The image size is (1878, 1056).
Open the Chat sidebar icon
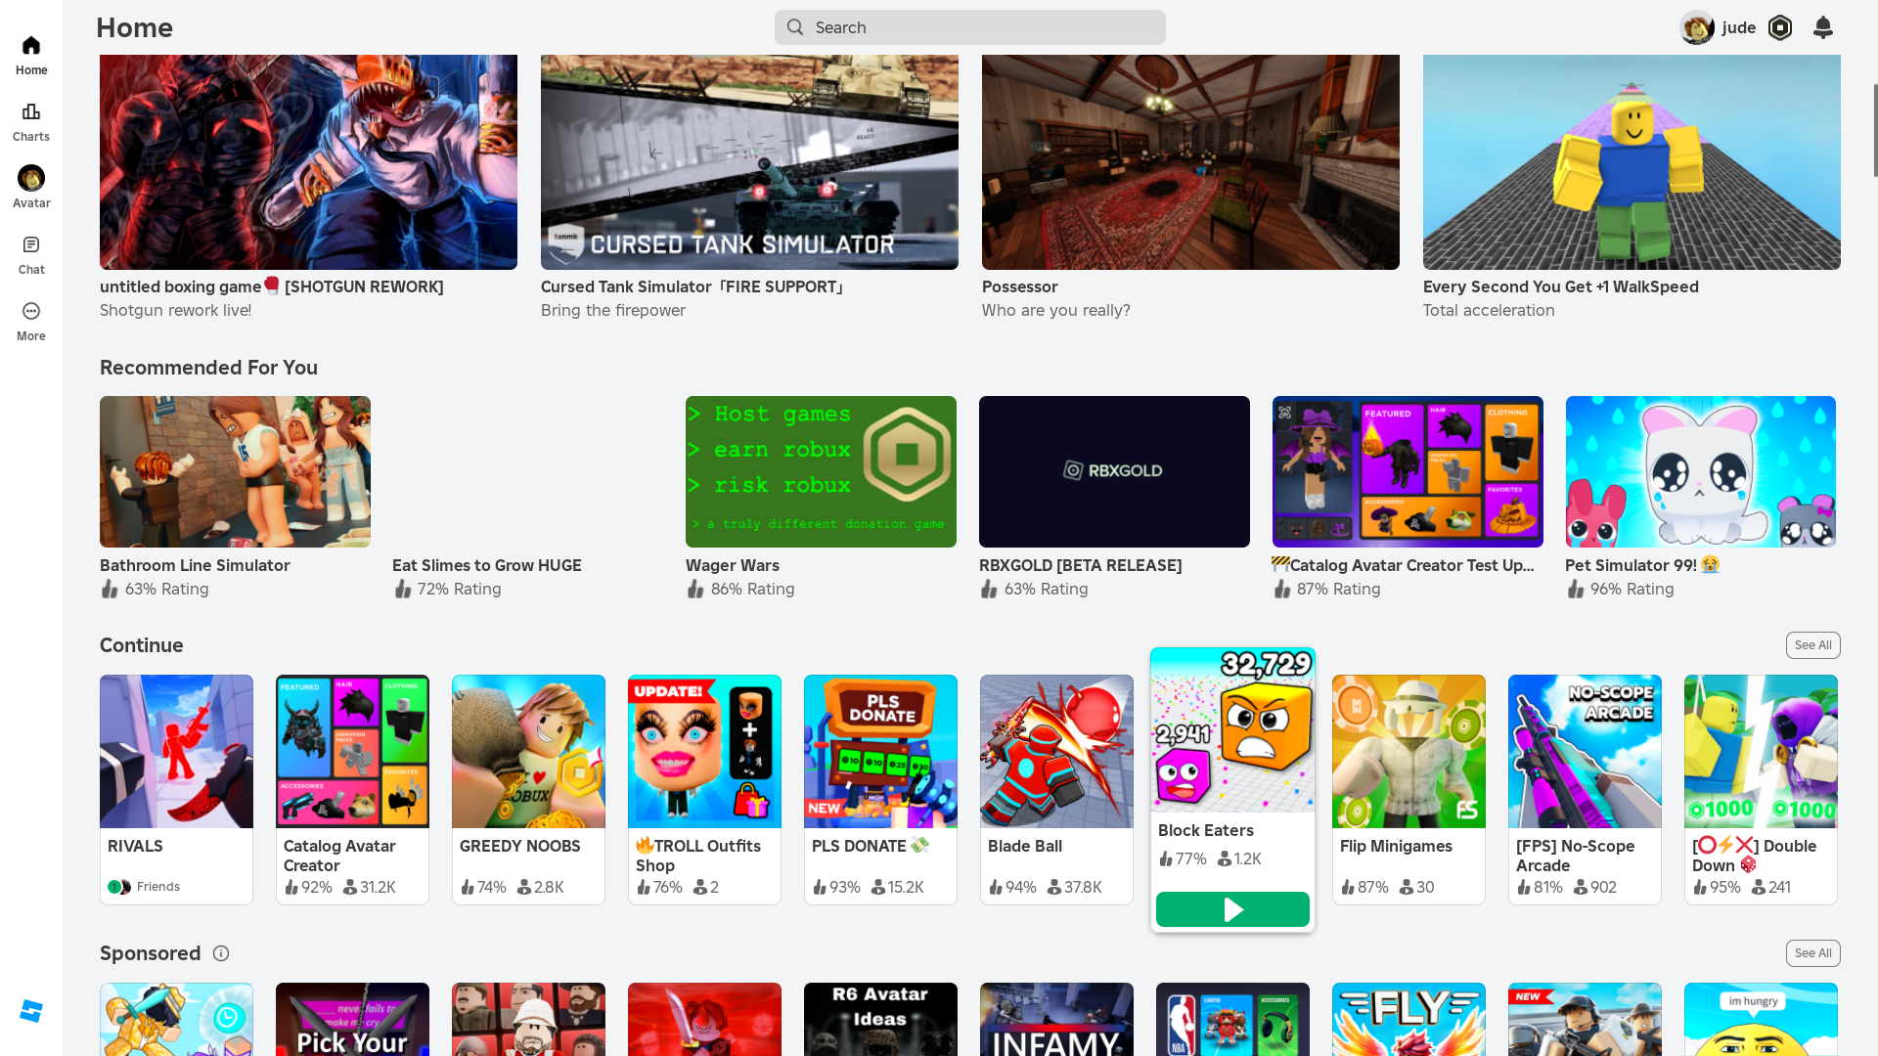click(31, 245)
